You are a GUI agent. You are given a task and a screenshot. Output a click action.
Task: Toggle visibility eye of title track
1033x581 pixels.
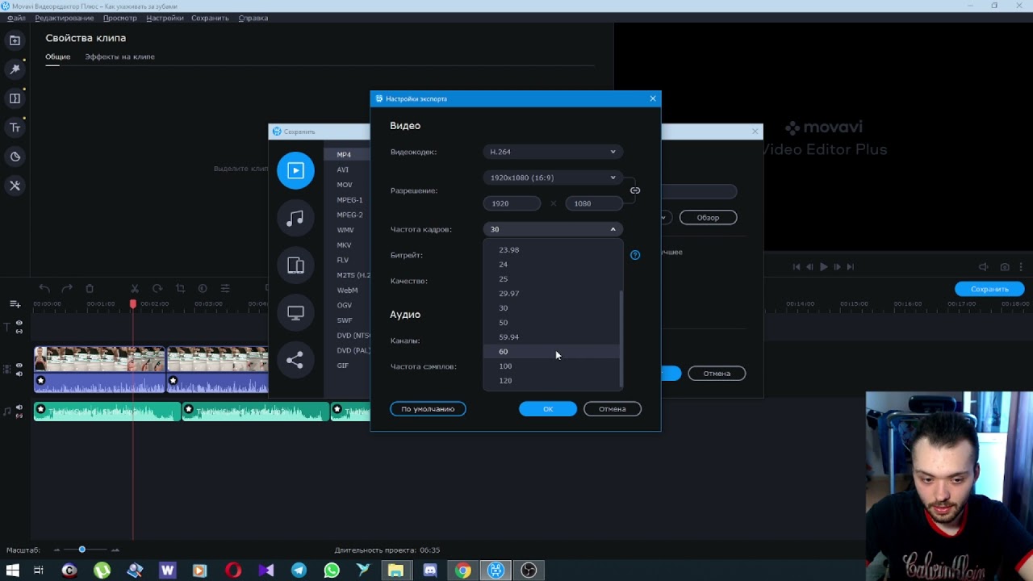pos(19,323)
